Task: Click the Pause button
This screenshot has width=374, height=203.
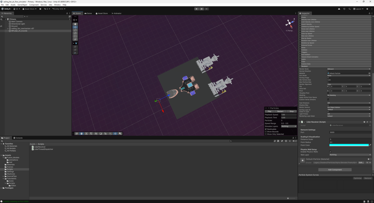Action: 202,9
